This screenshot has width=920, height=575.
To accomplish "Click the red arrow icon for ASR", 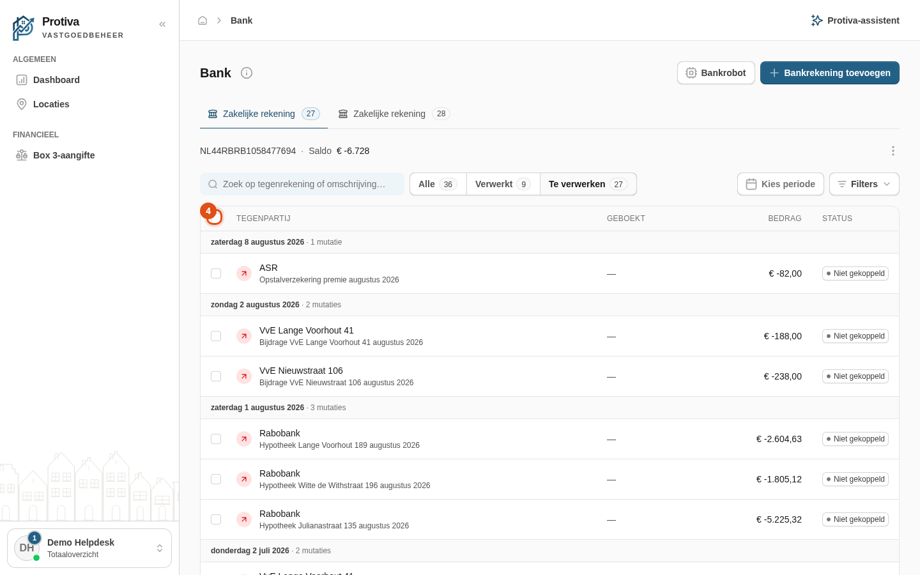I will click(x=244, y=273).
